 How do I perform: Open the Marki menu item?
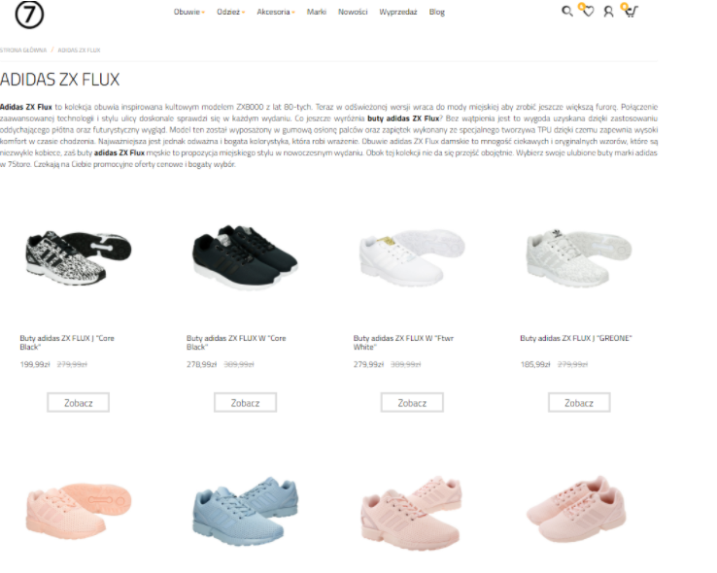pos(317,12)
